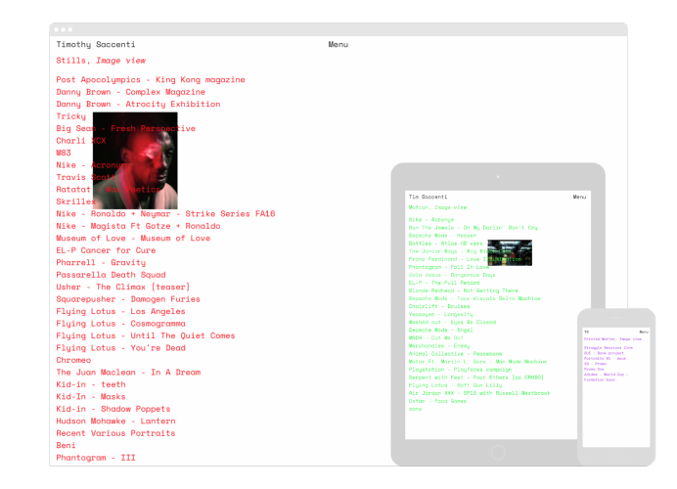
Task: Open The Juan Maclean - In A Dream
Action: point(128,373)
